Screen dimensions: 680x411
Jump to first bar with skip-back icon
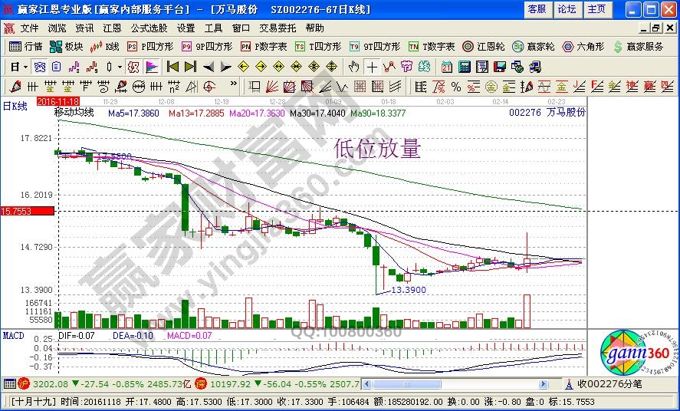172,67
